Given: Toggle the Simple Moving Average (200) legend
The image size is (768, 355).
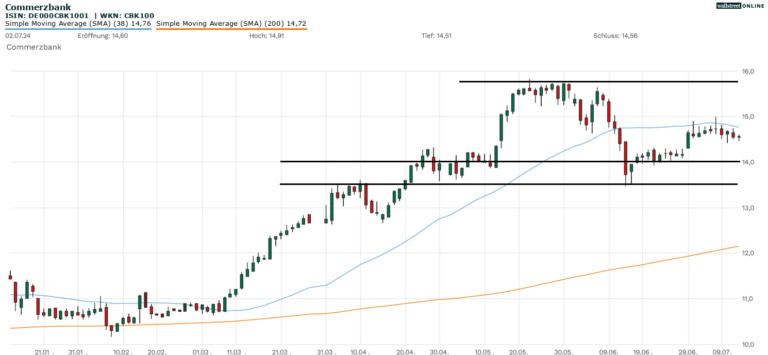Looking at the screenshot, I should (231, 23).
